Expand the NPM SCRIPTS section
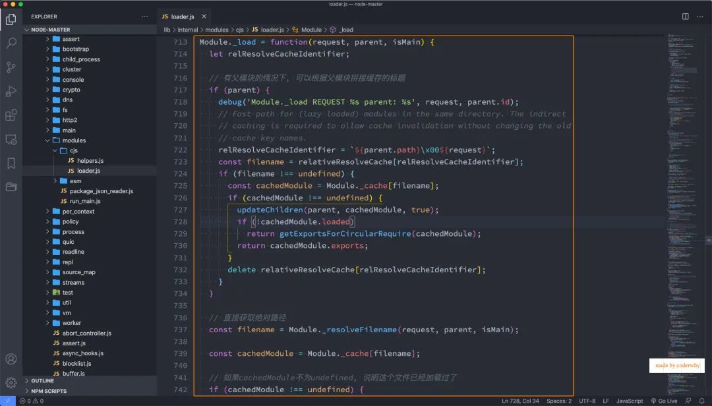 90,391
